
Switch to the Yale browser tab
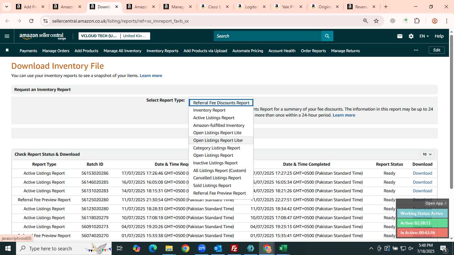(x=288, y=7)
